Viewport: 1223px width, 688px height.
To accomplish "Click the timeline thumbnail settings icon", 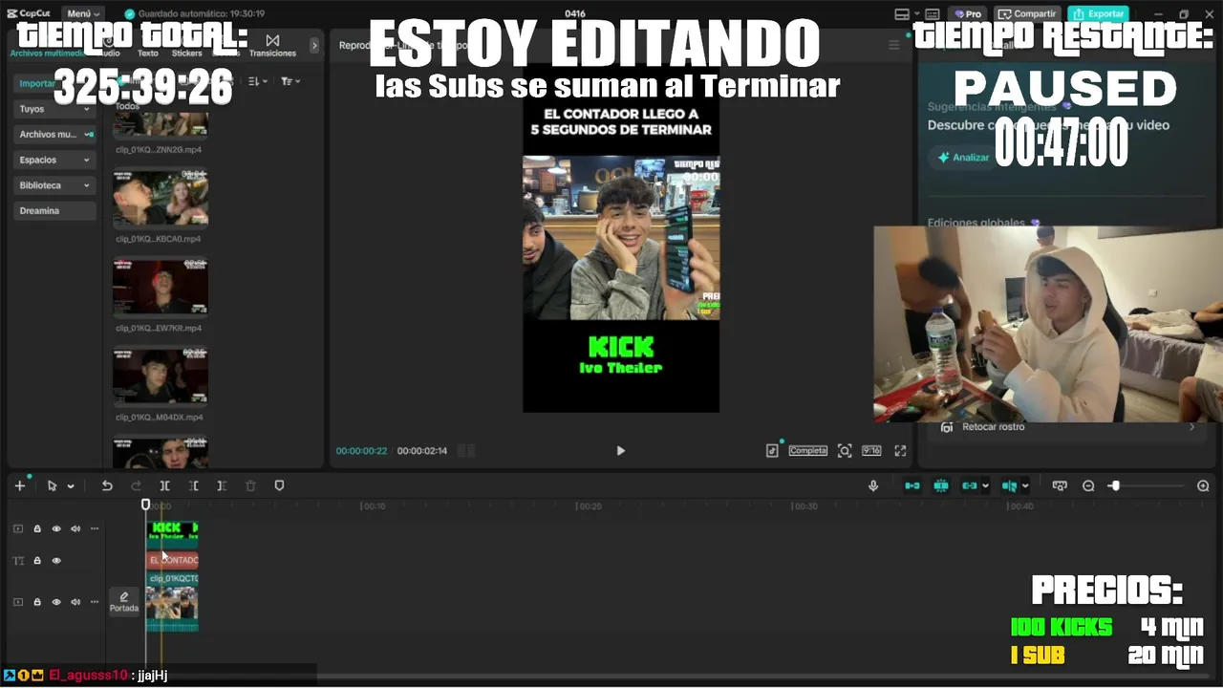I will tap(1059, 485).
